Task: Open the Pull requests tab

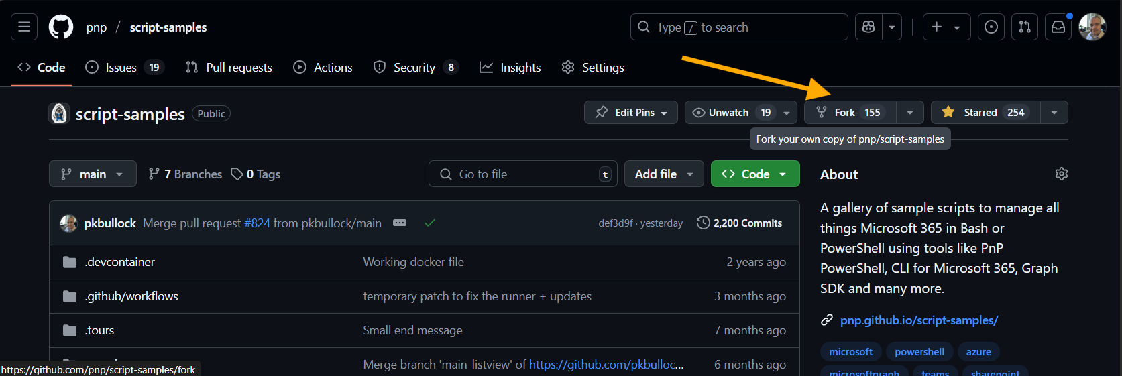Action: (x=229, y=67)
